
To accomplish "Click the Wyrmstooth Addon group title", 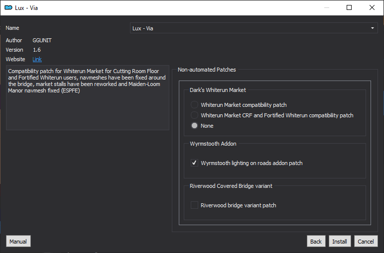I will (x=213, y=144).
